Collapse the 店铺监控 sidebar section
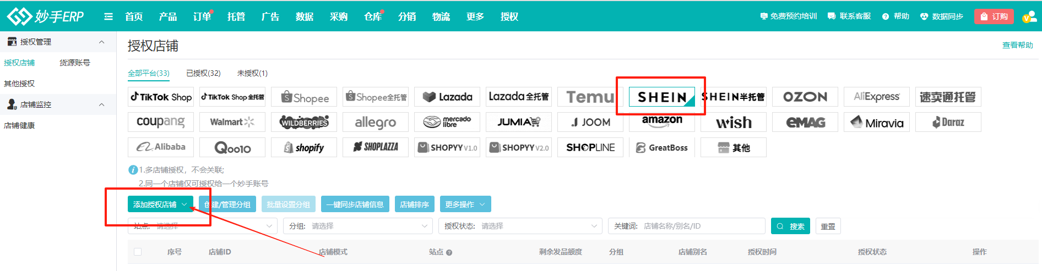 click(101, 104)
